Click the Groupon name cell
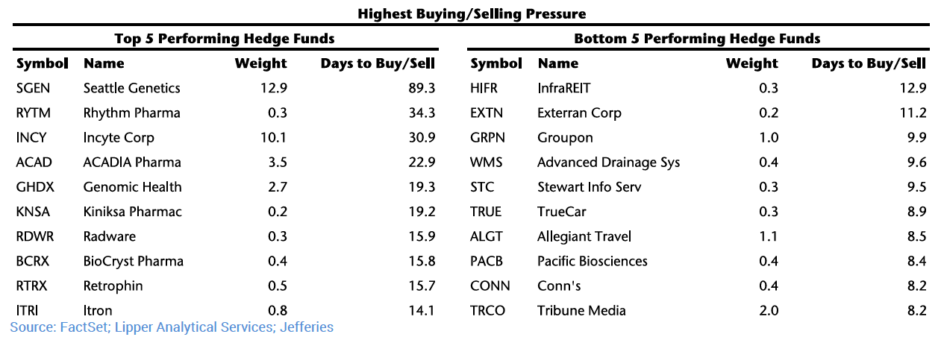Screen dimensions: 944x337 (565, 138)
